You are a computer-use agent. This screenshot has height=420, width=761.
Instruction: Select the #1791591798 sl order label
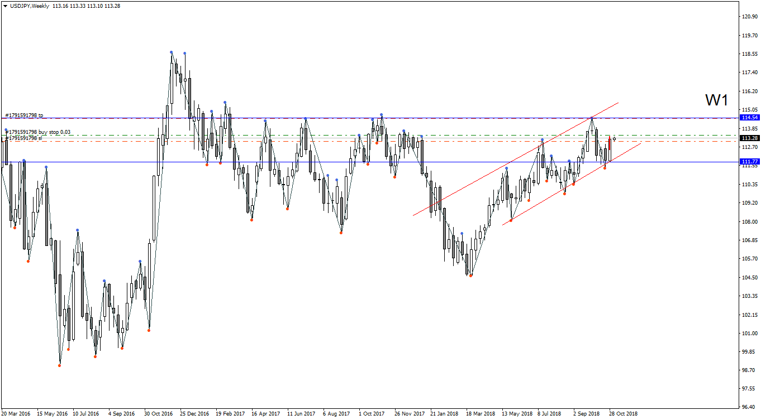click(24, 138)
